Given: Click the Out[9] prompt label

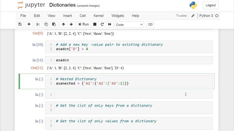Looking at the screenshot, I should 38,33.
